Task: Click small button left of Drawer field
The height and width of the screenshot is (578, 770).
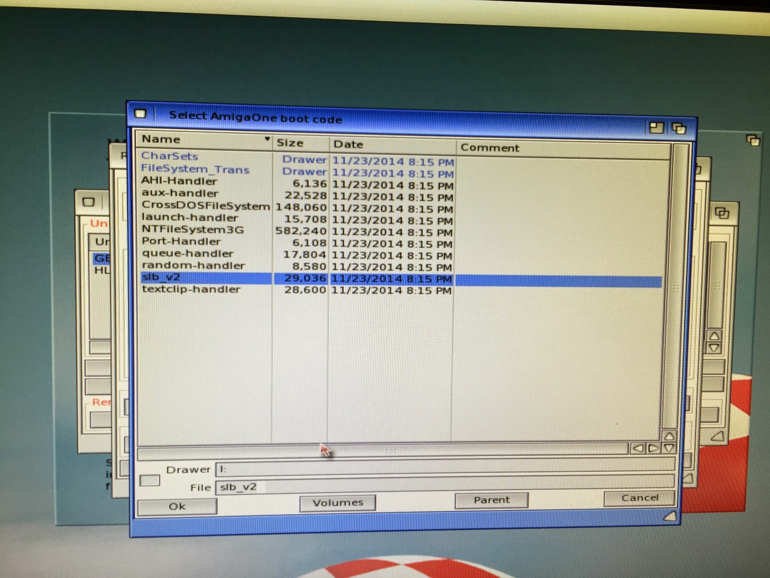Action: tap(149, 480)
